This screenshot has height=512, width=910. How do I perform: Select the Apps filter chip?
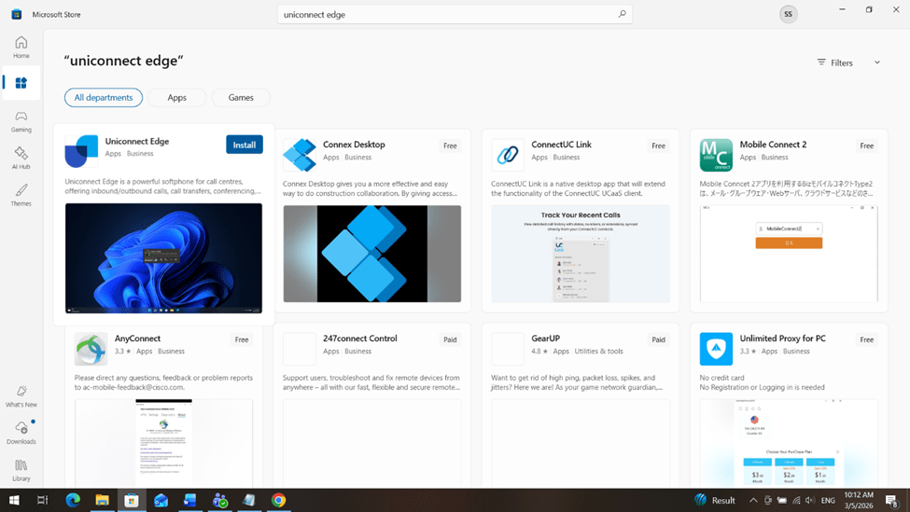click(x=176, y=97)
